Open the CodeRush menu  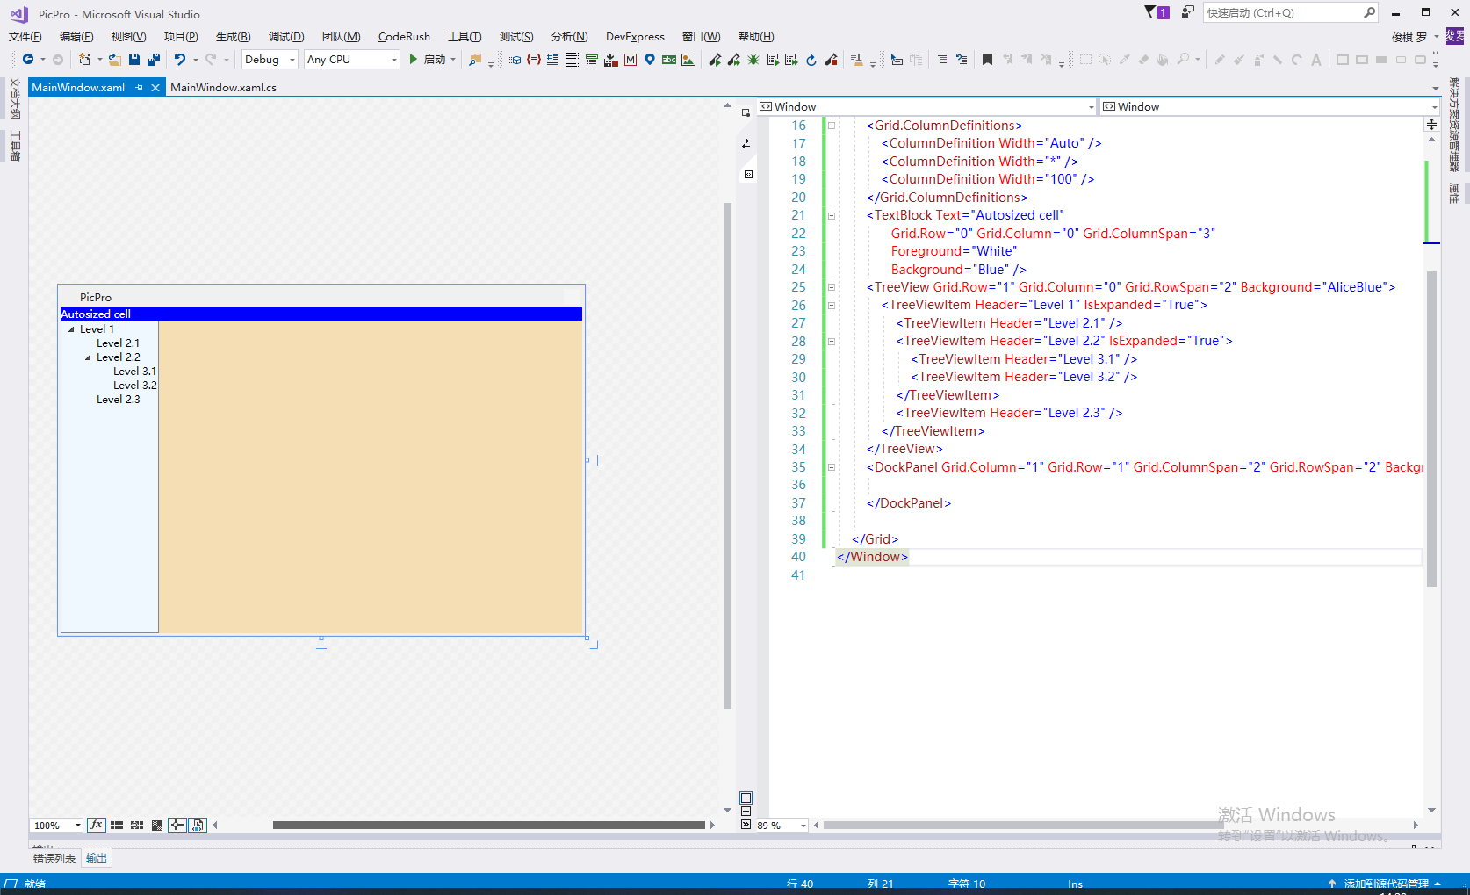(x=404, y=37)
